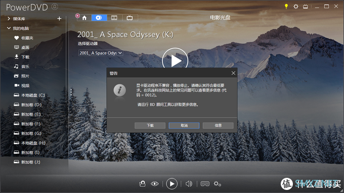Viewport: 344px width, 193px height.
Task: Open the Home tab icon
Action: (84, 18)
